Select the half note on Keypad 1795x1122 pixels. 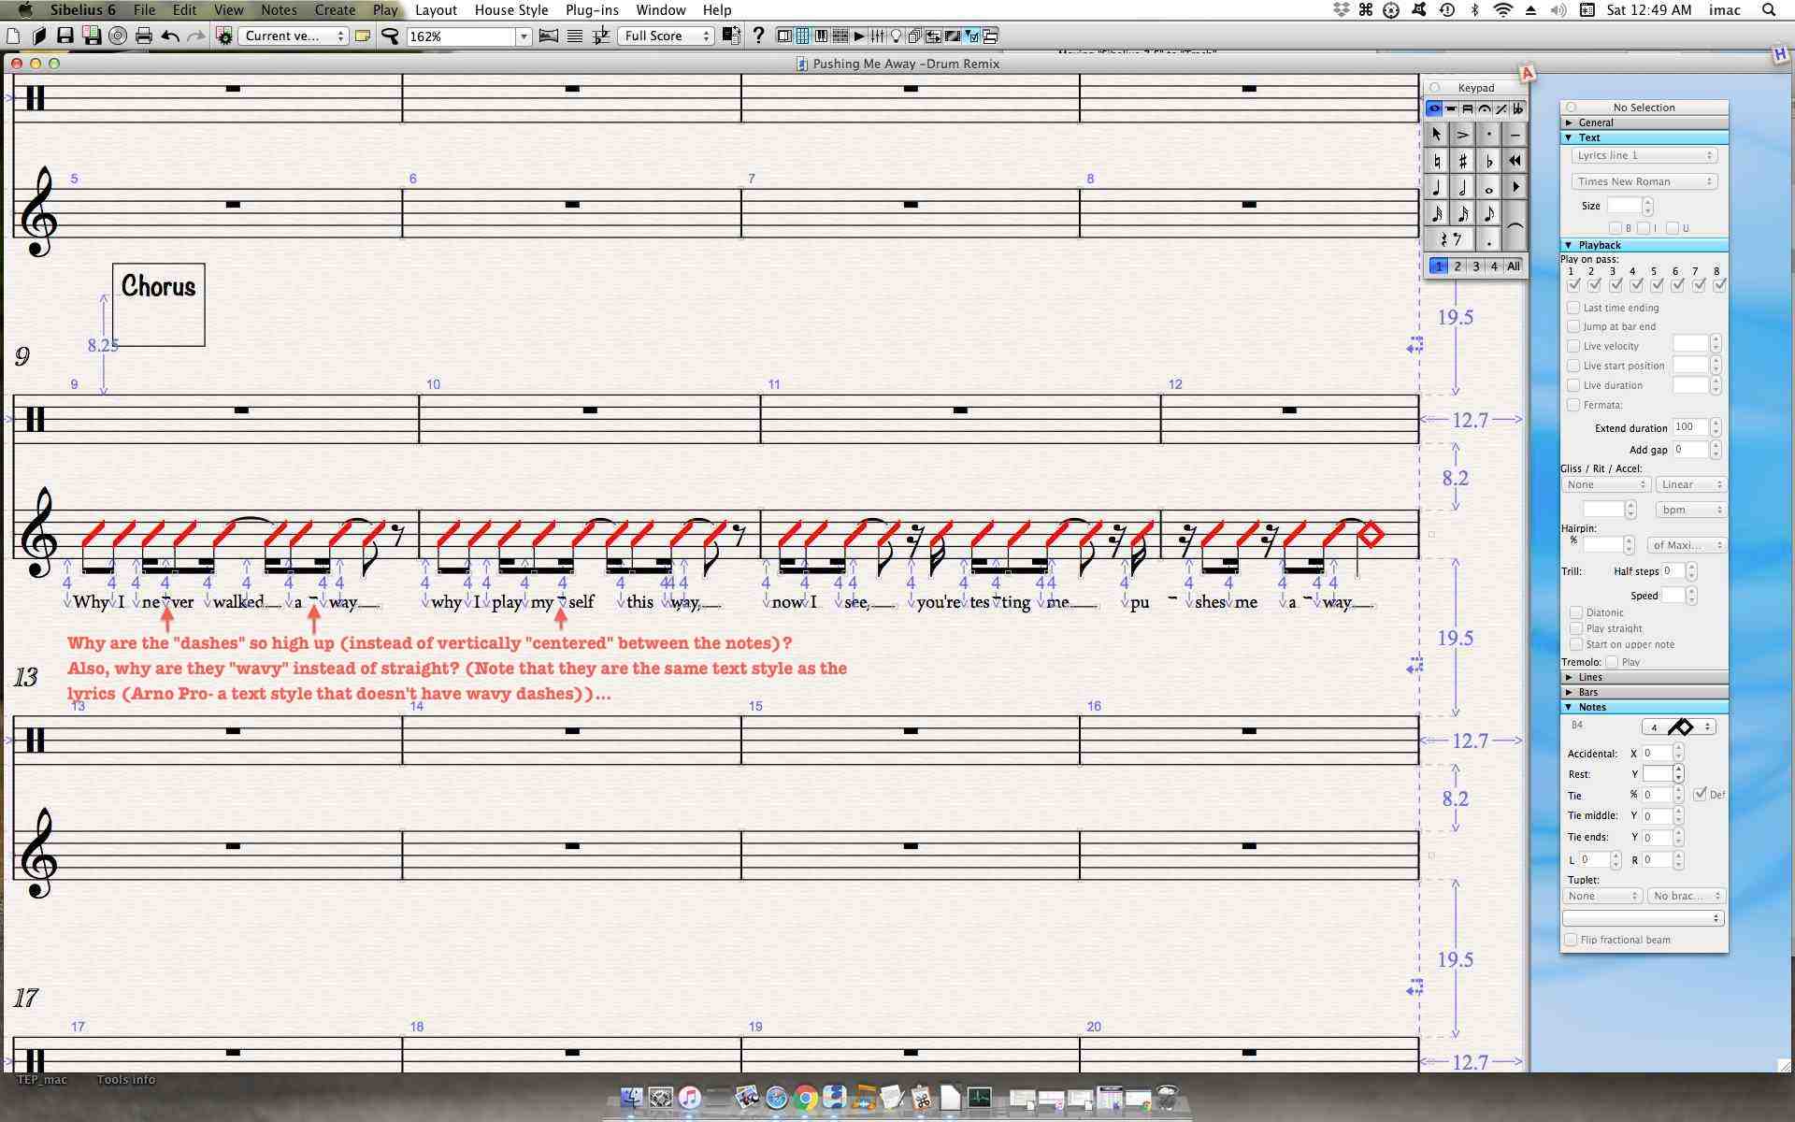1463,187
